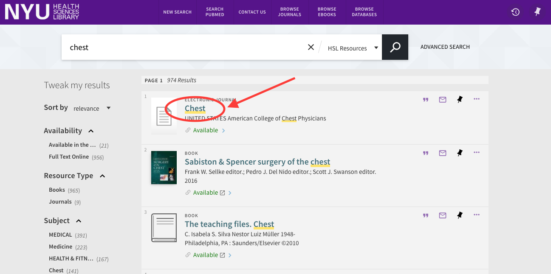
Task: Click Available link under Sabiston & Spencer
Action: (x=206, y=193)
